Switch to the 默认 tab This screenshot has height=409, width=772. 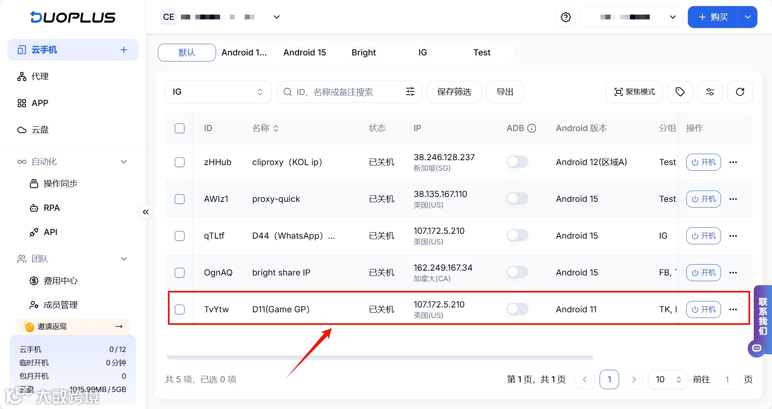pos(187,53)
